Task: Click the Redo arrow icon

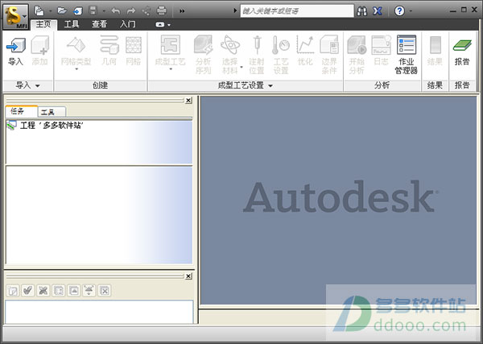Action: coord(131,11)
